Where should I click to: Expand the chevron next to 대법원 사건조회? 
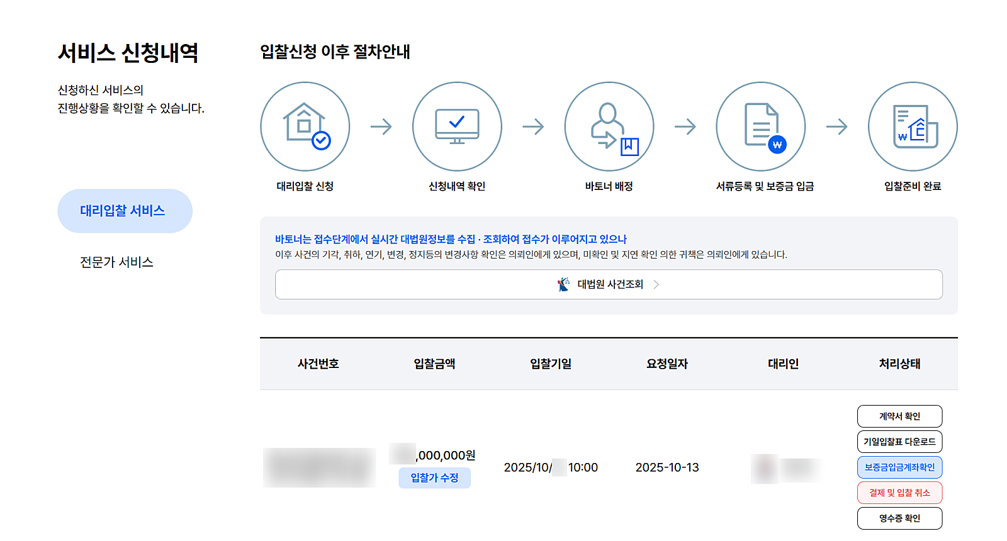pyautogui.click(x=656, y=284)
